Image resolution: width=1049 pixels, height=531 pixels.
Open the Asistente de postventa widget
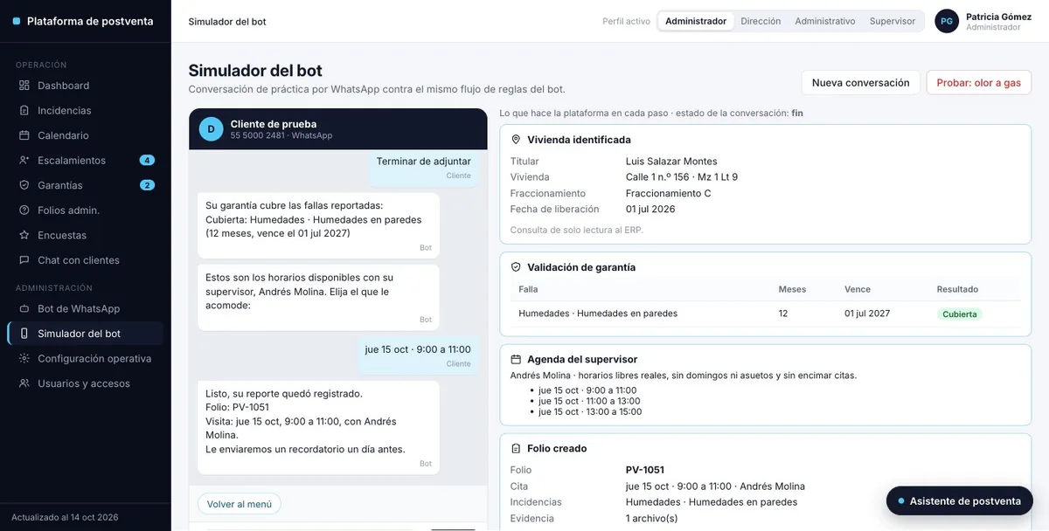[960, 501]
